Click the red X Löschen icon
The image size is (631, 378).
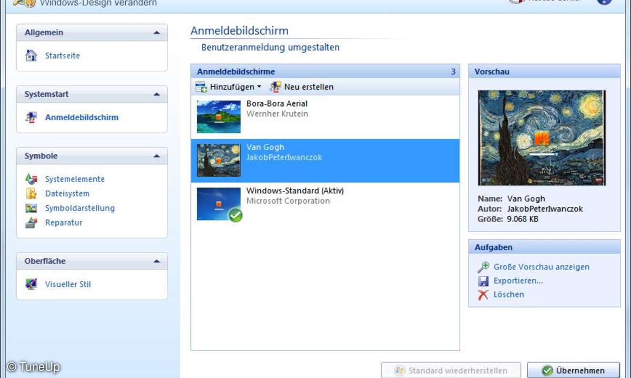pos(483,295)
